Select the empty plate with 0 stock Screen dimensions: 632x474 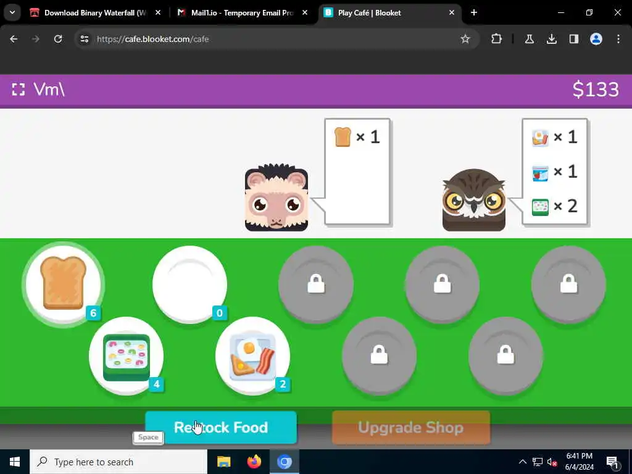click(x=190, y=285)
